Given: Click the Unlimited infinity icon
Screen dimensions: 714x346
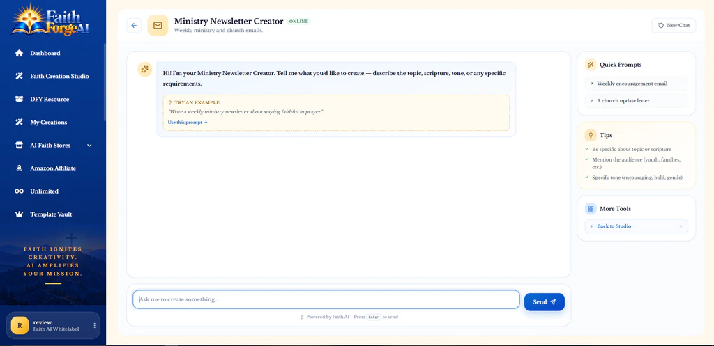Looking at the screenshot, I should pyautogui.click(x=19, y=191).
